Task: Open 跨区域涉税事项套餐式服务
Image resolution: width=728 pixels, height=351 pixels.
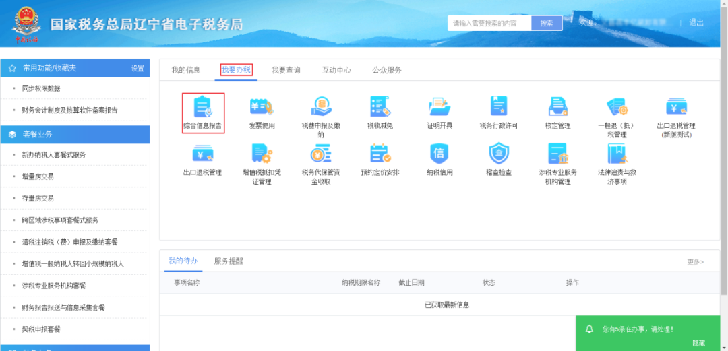Action: click(x=60, y=220)
